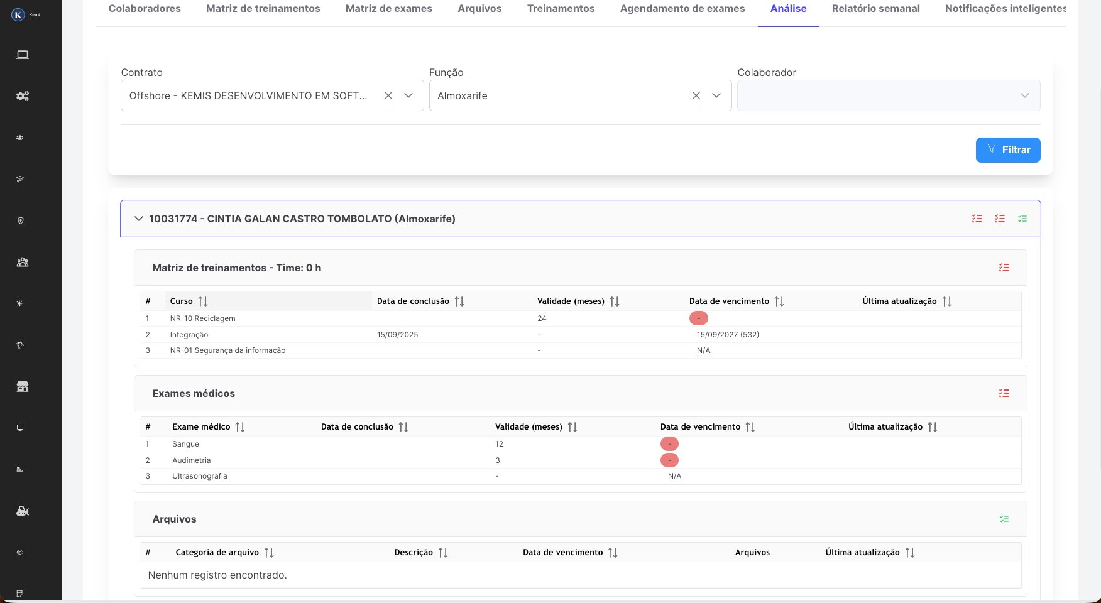Click green checklist icon in Arquivos panel
Image resolution: width=1101 pixels, height=603 pixels.
coord(1004,519)
